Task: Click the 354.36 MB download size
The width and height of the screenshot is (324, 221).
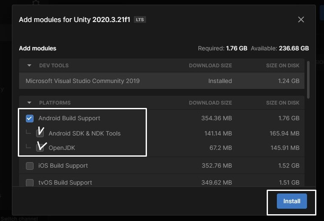Action: click(x=217, y=118)
